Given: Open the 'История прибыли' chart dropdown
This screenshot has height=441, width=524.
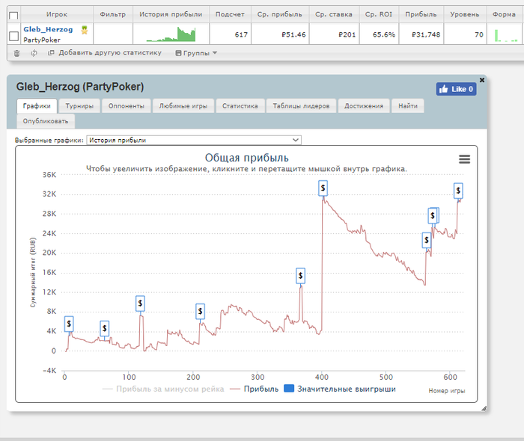Looking at the screenshot, I should tap(194, 140).
